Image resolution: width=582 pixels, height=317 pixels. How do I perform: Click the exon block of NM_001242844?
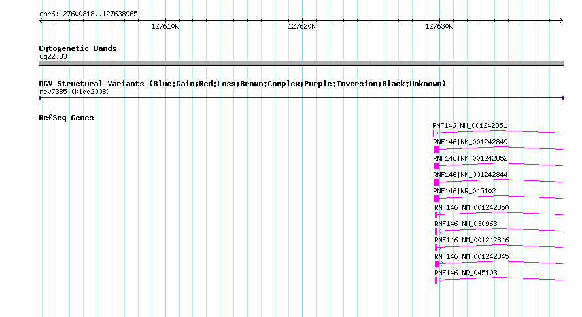pyautogui.click(x=437, y=182)
